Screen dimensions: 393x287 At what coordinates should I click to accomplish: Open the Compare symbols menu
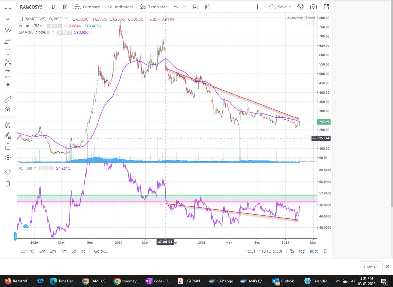(x=86, y=7)
